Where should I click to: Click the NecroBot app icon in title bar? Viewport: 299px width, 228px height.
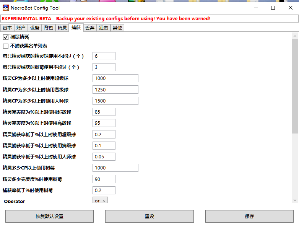[x=6, y=8]
